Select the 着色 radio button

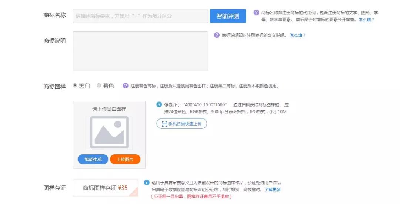point(99,86)
